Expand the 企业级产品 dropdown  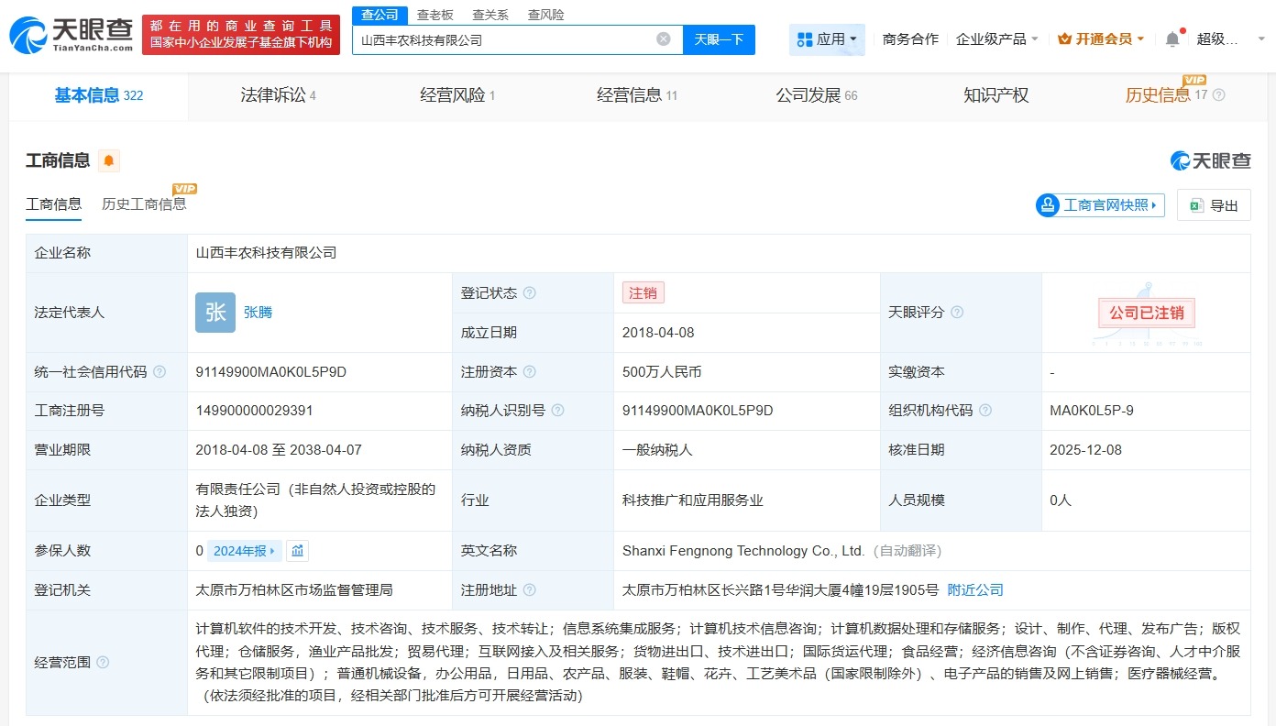[998, 38]
